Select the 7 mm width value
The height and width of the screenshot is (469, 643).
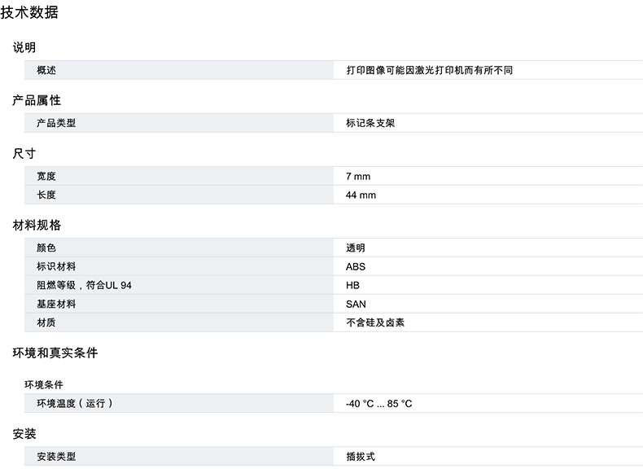pyautogui.click(x=357, y=177)
